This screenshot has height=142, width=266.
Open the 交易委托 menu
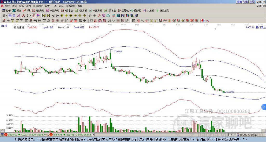point(71,6)
